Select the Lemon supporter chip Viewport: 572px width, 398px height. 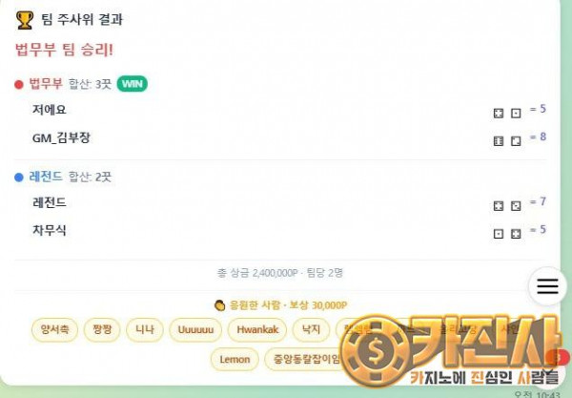[x=235, y=359]
